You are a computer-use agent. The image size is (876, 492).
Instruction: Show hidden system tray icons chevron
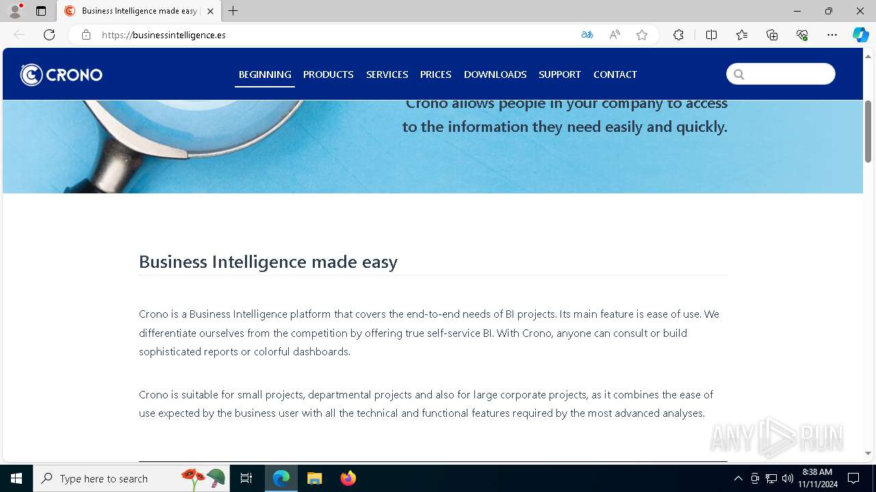(x=738, y=478)
